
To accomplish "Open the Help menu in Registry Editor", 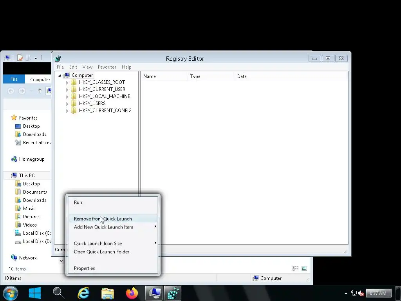I will 126,67.
